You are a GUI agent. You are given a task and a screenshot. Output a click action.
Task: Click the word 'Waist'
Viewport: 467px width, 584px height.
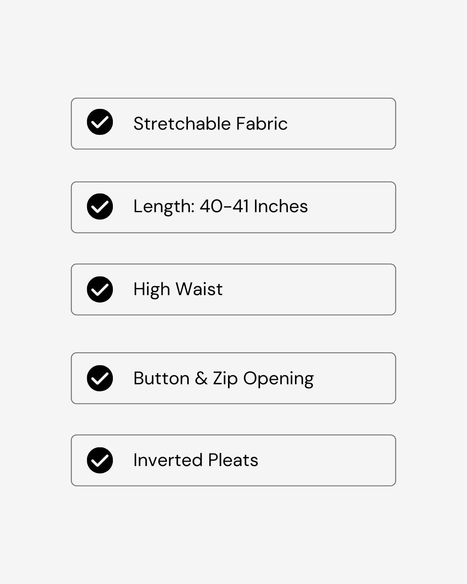[199, 289]
